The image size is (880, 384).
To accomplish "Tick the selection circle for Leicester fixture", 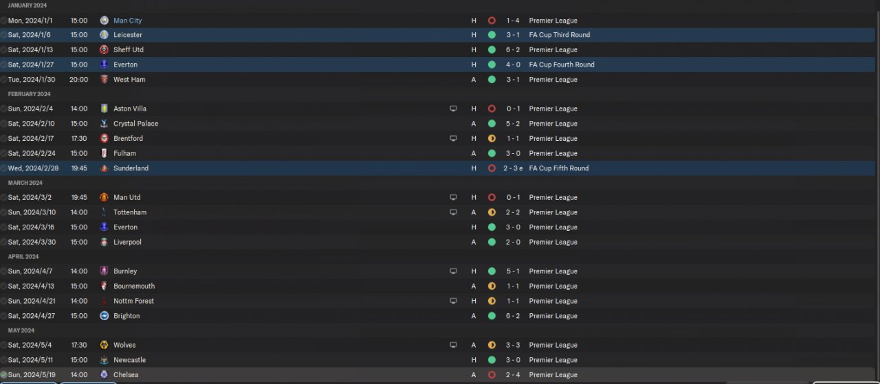I will click(x=3, y=35).
